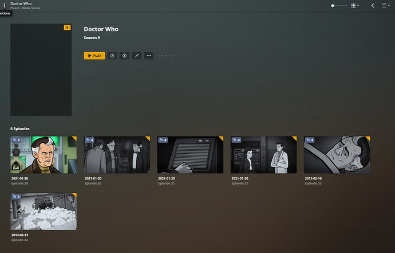Click the download icon button

coord(124,56)
